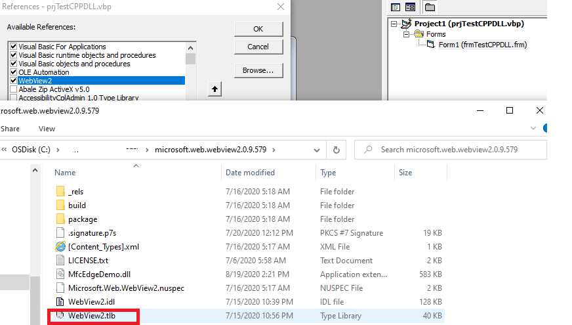Click the Forms folder icon
This screenshot has width=572, height=325.
[x=419, y=34]
